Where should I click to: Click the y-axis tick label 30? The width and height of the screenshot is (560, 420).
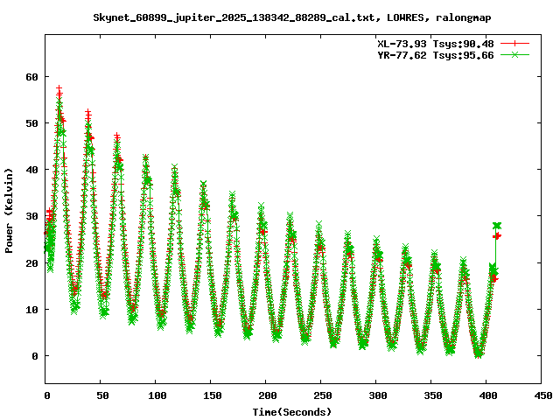click(x=31, y=216)
